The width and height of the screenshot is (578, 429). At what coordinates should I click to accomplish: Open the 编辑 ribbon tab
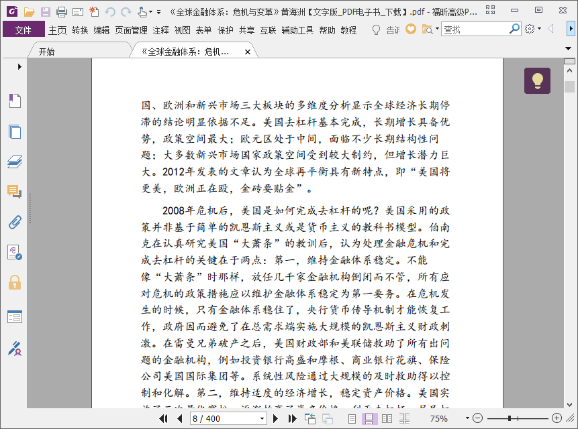[101, 30]
